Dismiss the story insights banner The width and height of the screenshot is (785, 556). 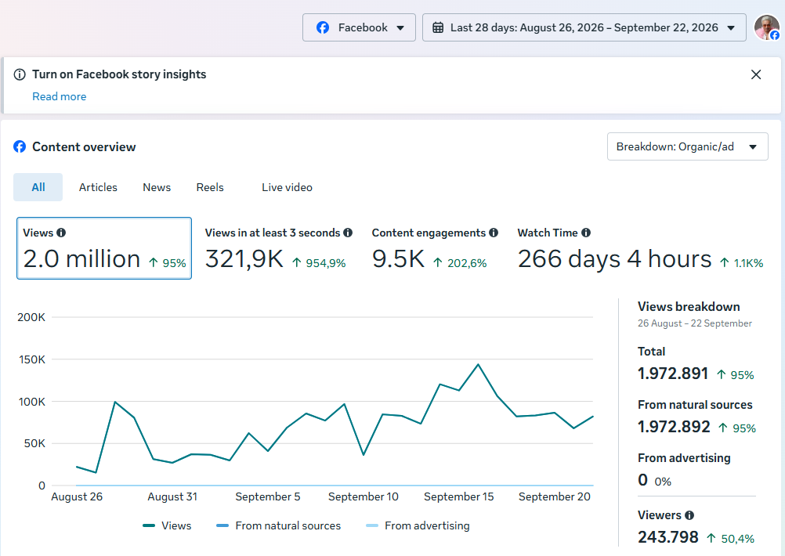[756, 74]
